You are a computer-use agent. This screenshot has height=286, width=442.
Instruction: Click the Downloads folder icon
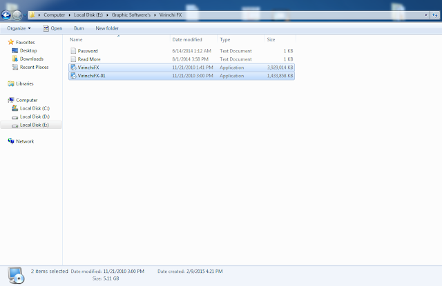pos(15,59)
